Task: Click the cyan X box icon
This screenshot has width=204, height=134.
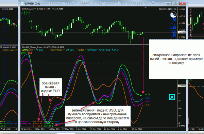Action: pyautogui.click(x=172, y=97)
